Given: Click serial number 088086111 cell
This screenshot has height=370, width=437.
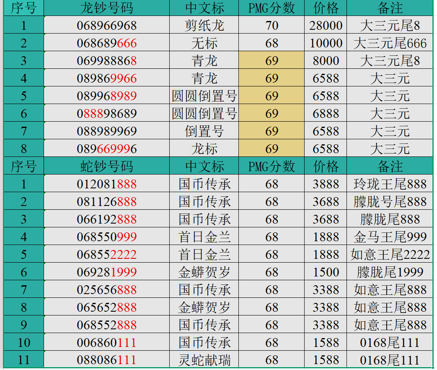Looking at the screenshot, I should [x=106, y=360].
